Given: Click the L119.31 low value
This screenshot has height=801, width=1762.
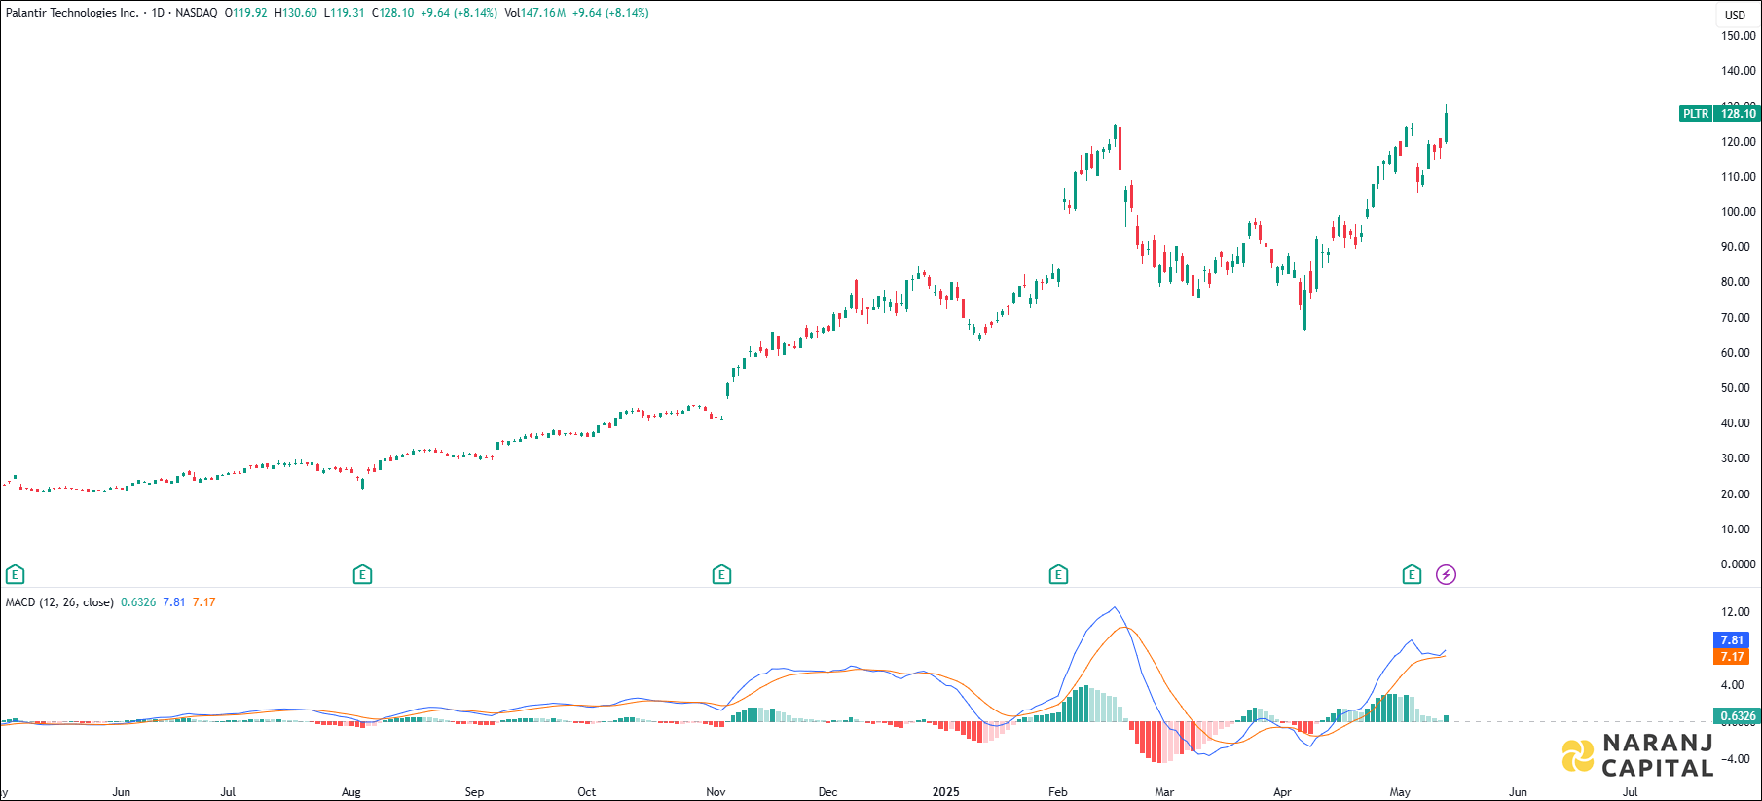Looking at the screenshot, I should (x=345, y=13).
